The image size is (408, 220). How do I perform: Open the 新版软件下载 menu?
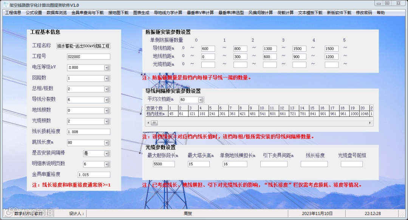tap(339, 12)
